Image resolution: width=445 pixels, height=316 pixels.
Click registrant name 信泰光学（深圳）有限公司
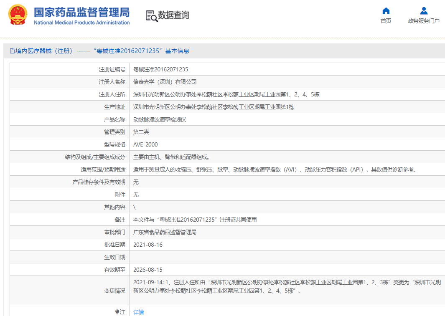pos(165,82)
